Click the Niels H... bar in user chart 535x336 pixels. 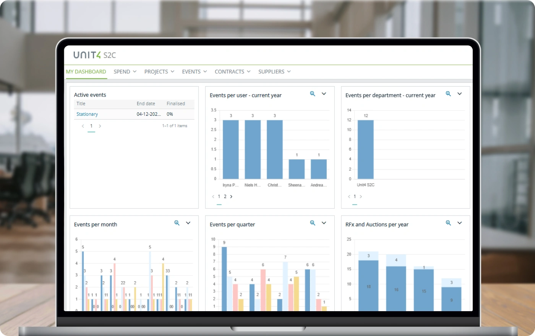[253, 149]
